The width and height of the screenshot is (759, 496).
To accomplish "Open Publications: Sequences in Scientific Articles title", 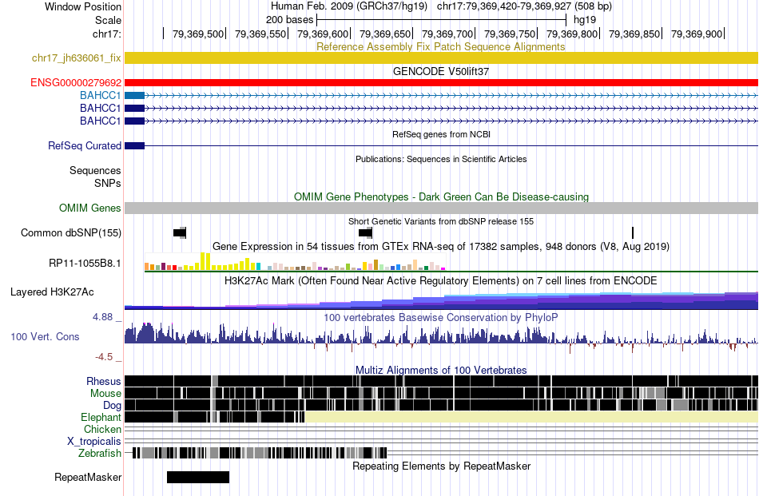I will point(441,159).
